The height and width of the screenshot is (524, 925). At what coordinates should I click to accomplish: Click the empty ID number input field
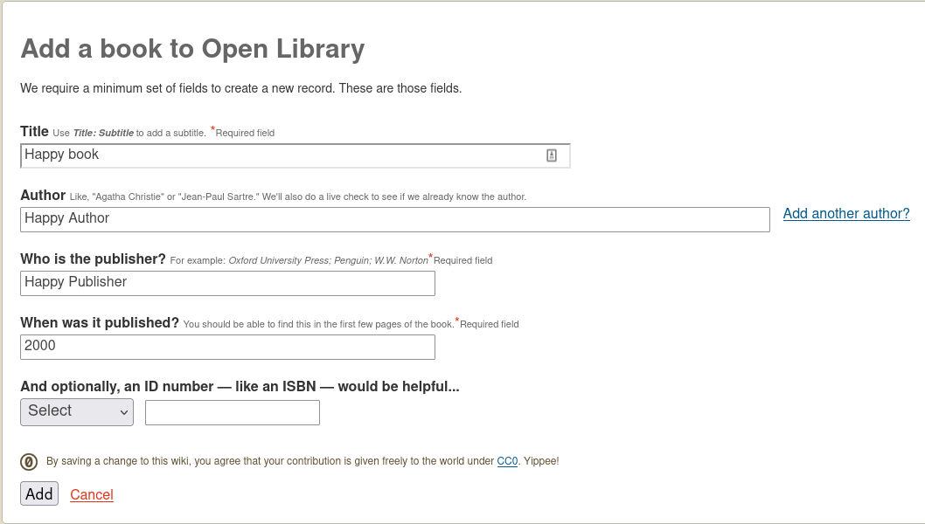tap(233, 412)
